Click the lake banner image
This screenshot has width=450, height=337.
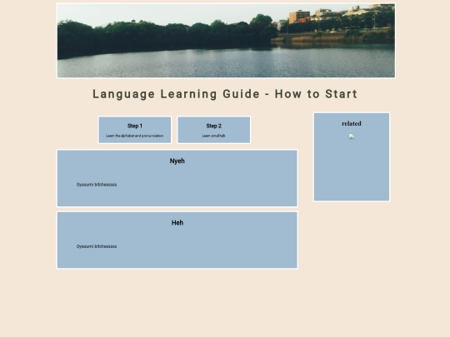(x=226, y=41)
